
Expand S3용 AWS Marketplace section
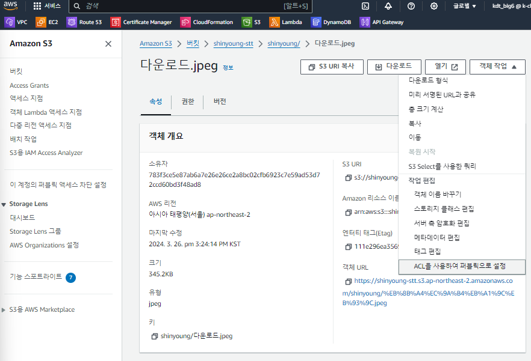pyautogui.click(x=4, y=310)
